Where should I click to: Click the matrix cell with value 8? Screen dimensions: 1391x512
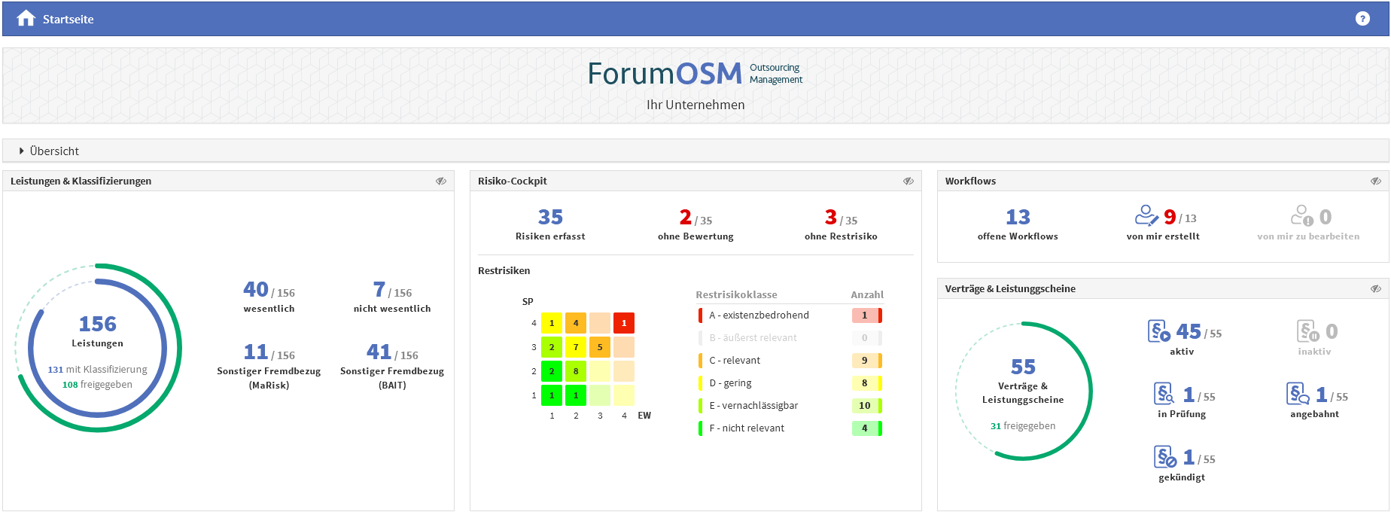point(576,371)
